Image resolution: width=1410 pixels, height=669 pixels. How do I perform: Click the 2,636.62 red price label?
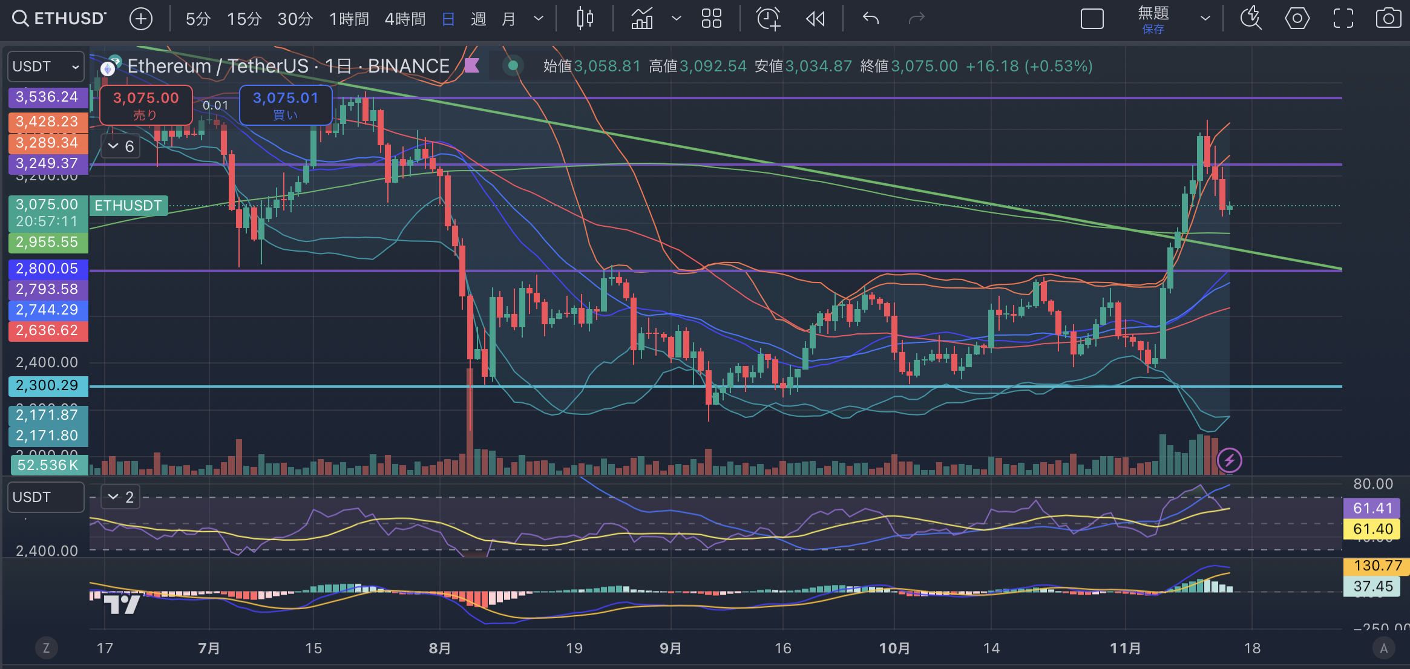pyautogui.click(x=48, y=331)
